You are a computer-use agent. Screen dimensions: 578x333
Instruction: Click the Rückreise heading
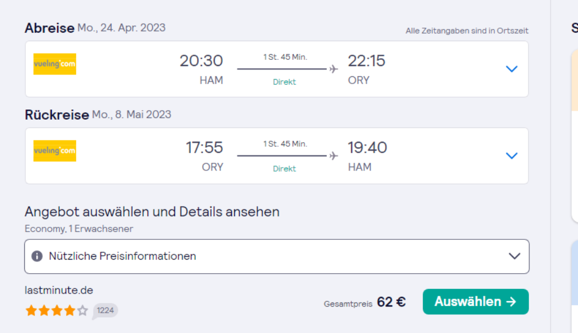[x=57, y=115]
